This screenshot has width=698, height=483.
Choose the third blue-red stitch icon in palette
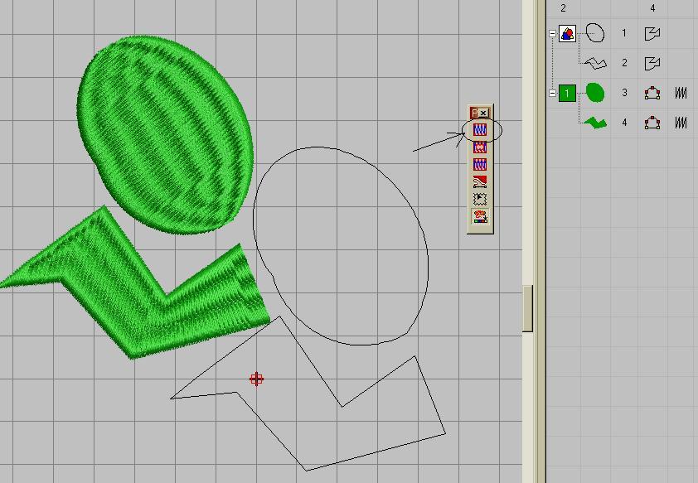click(x=480, y=165)
